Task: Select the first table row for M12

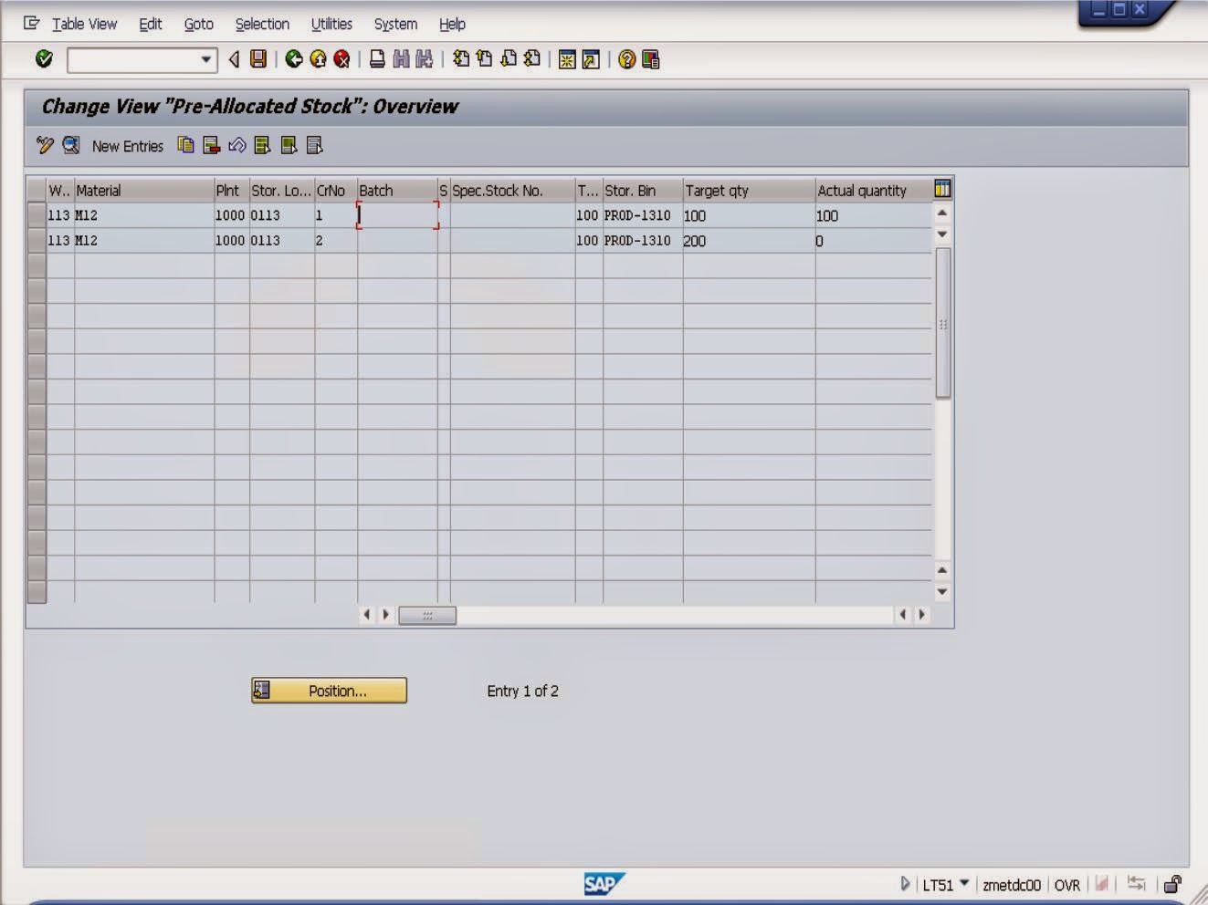Action: pos(37,215)
